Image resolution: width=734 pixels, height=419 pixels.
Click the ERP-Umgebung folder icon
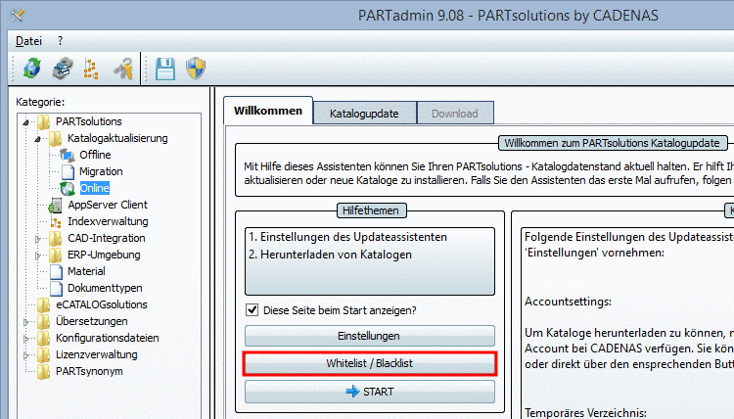[x=56, y=256]
